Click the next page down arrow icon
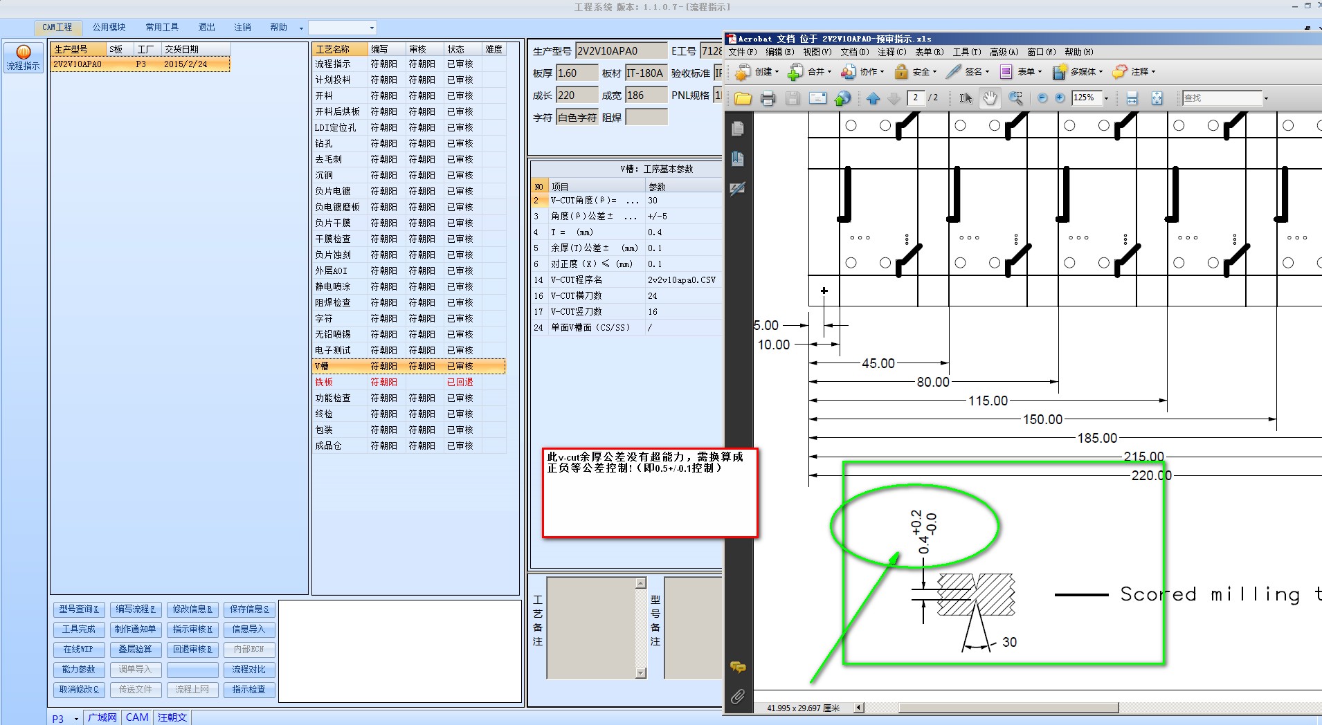Screen dimensions: 1322x725 894,98
